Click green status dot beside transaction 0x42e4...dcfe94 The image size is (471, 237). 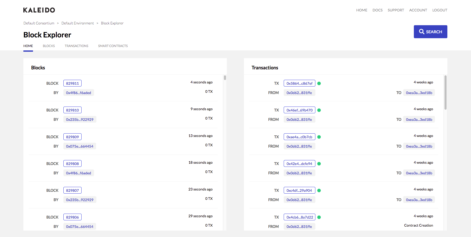319,164
